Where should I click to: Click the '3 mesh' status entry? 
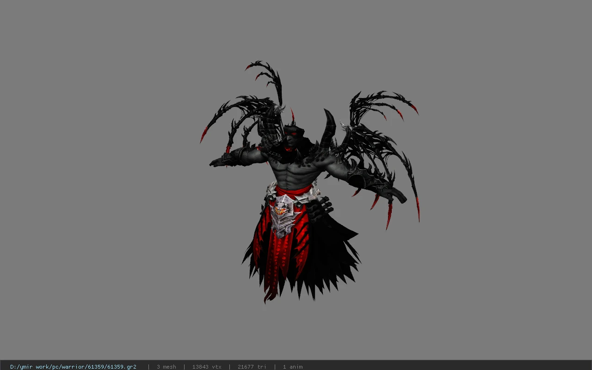pyautogui.click(x=166, y=367)
